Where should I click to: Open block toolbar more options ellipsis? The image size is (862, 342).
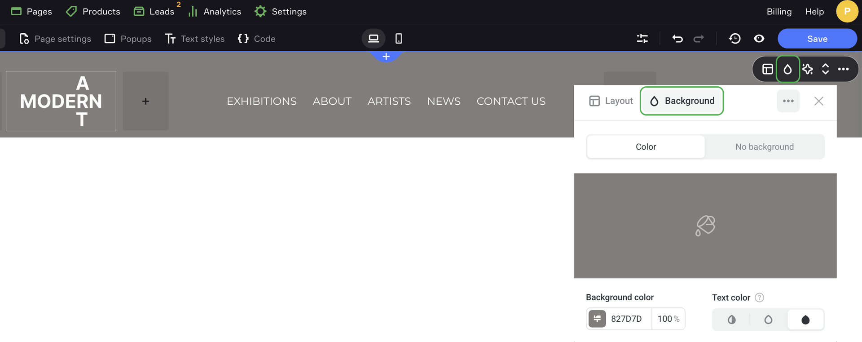(x=843, y=69)
